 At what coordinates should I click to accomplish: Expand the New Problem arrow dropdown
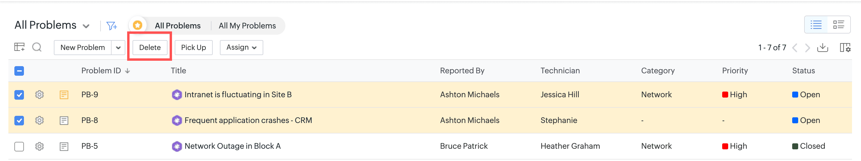pyautogui.click(x=118, y=48)
